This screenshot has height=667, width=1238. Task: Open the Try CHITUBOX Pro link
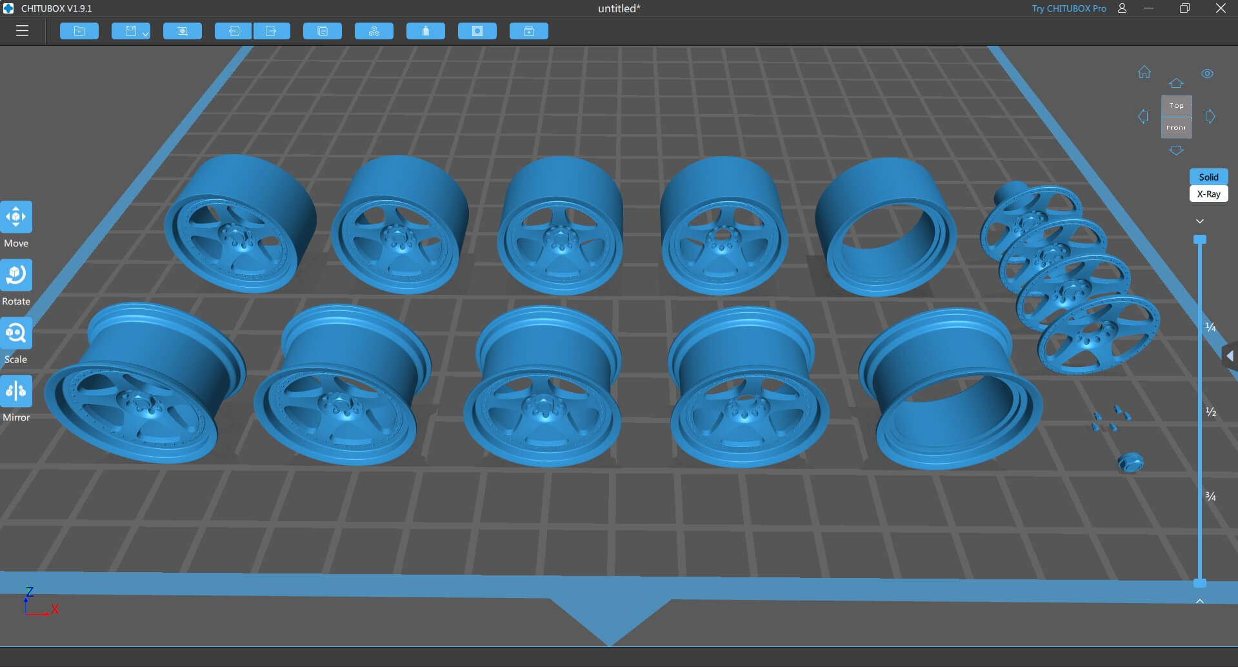[1068, 8]
